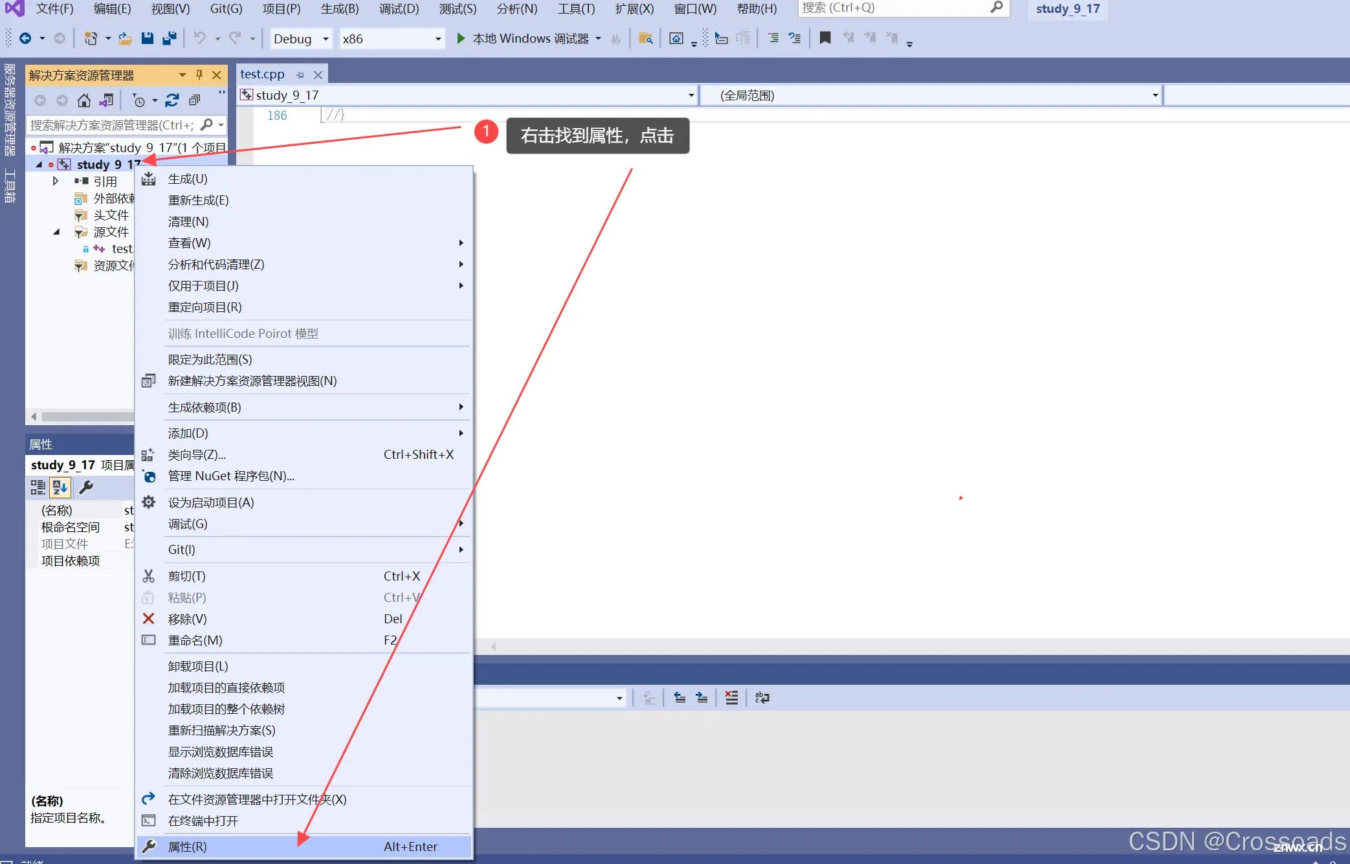Select 在文件资源管理器中打开文件夹(X)

(304, 799)
